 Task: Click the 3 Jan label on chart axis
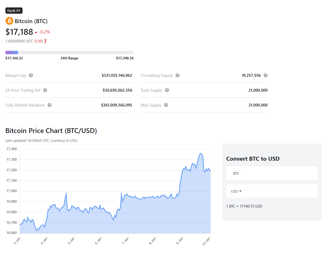click(x=17, y=241)
